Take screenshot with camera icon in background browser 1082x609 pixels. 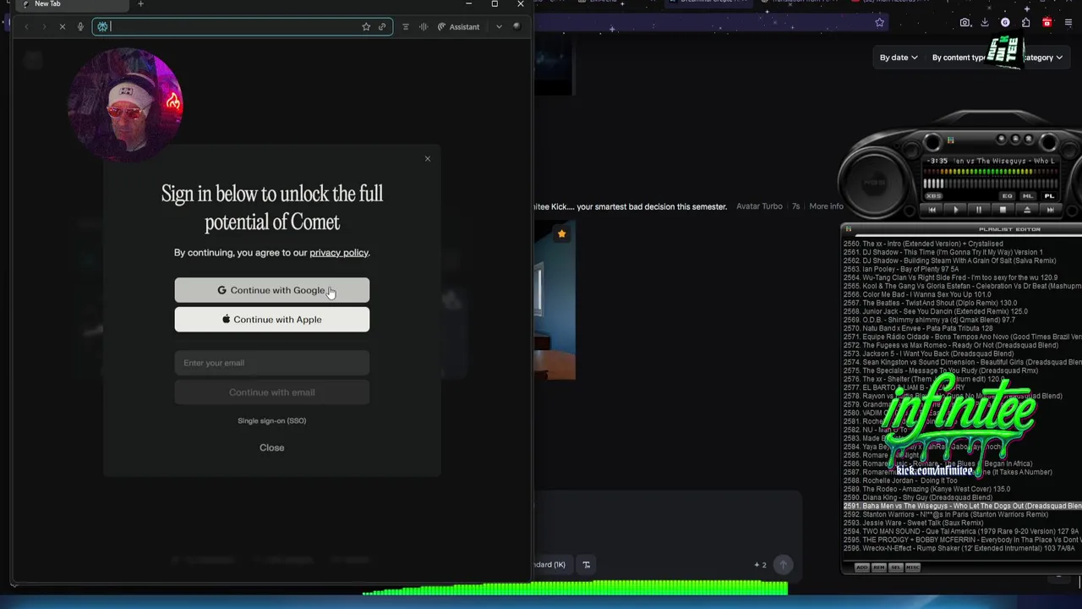click(965, 23)
